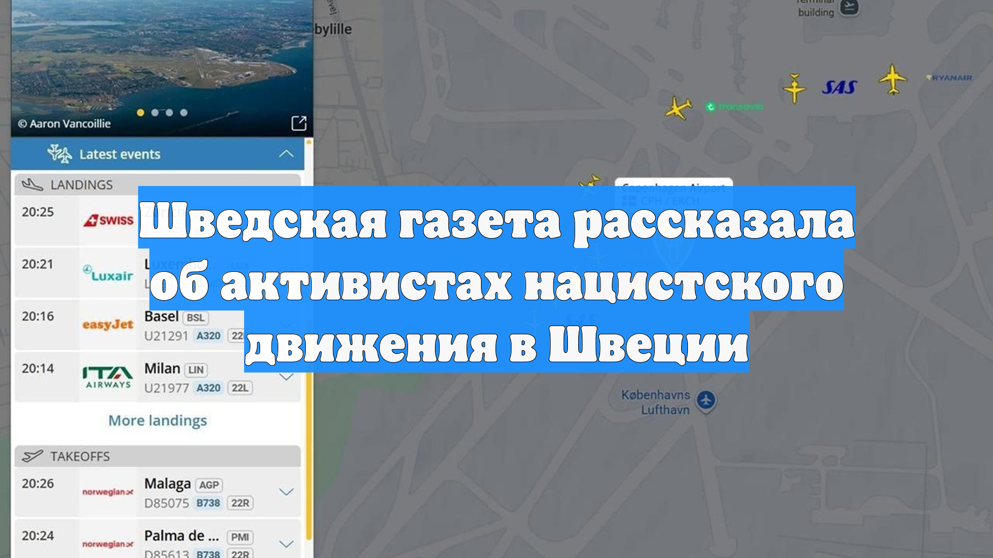Select the Transavia aircraft on map
The image size is (993, 558).
click(678, 108)
